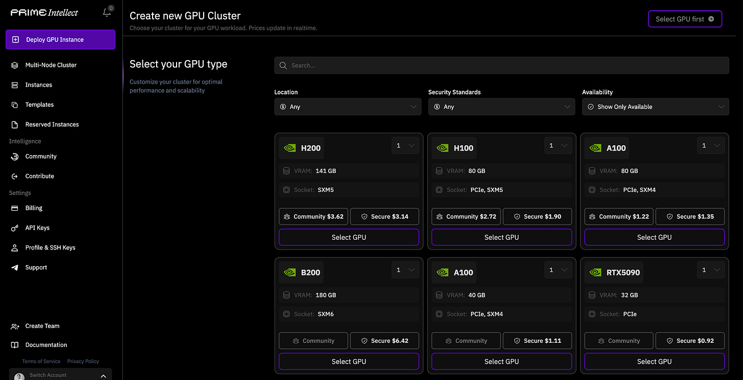Choose H200 Community $3.62 pricing
The width and height of the screenshot is (743, 380).
[x=313, y=216]
